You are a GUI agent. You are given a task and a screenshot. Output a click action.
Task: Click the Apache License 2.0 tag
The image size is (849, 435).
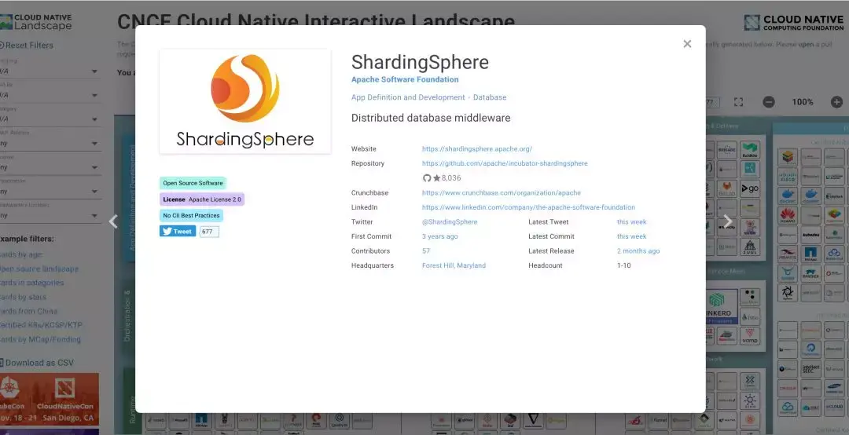202,199
